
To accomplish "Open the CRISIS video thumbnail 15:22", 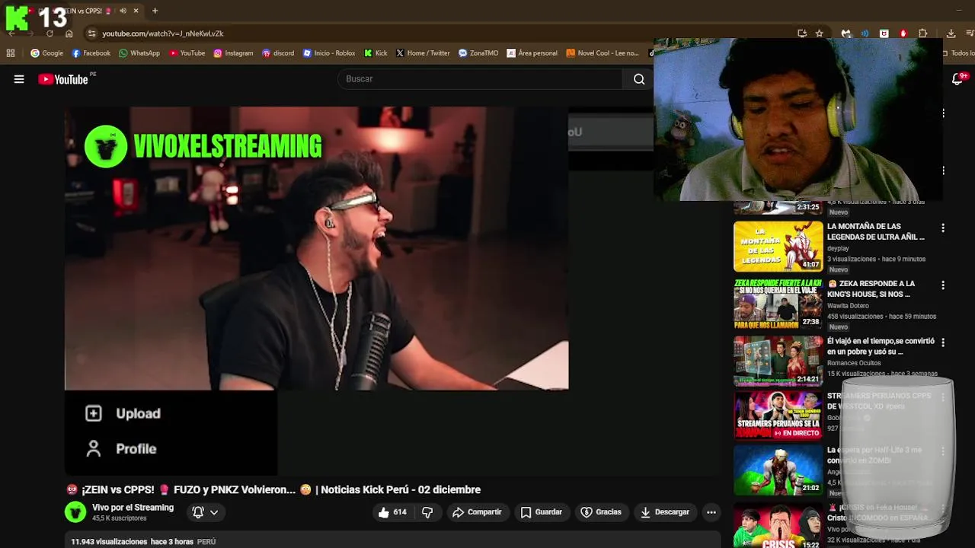I will point(778,525).
